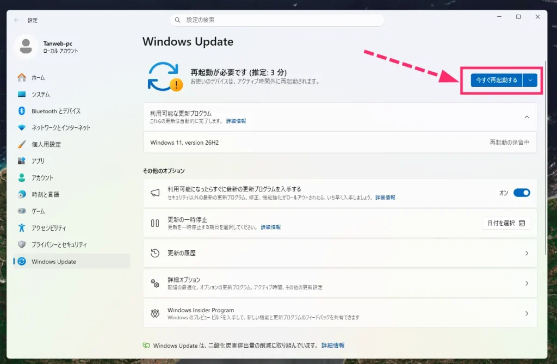The image size is (557, 364).
Task: Click the Windows Update page title
Action: [x=188, y=41]
